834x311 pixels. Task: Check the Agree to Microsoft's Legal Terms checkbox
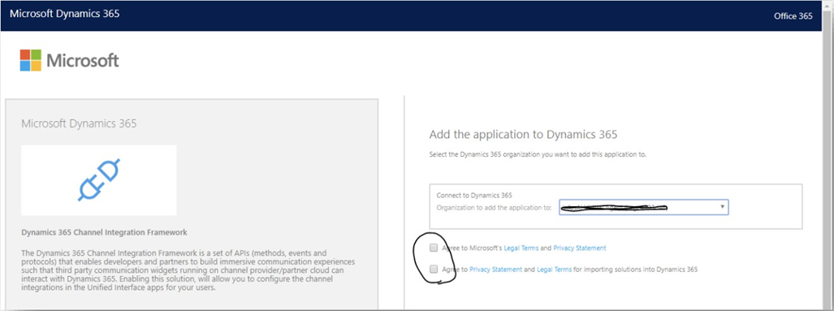(434, 248)
